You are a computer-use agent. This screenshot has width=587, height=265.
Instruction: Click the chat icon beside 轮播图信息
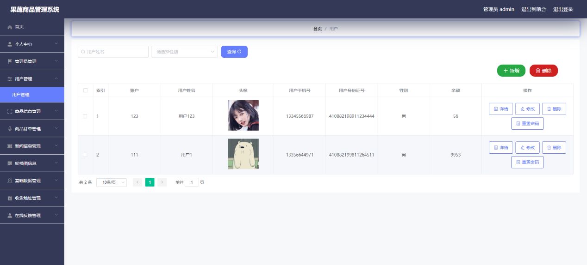pos(10,163)
